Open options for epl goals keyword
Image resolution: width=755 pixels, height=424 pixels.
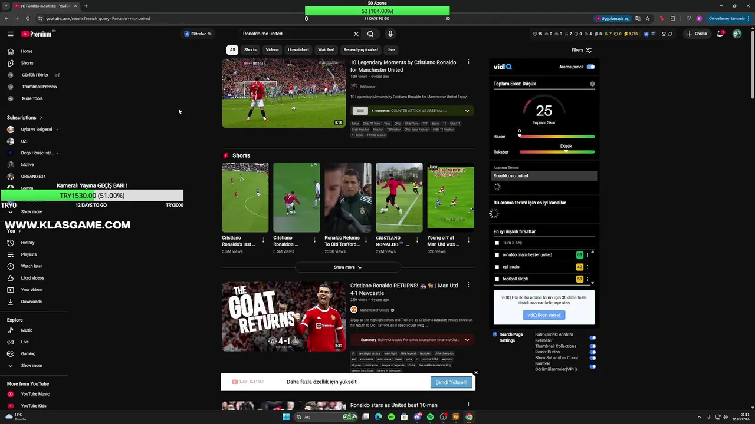tap(587, 267)
